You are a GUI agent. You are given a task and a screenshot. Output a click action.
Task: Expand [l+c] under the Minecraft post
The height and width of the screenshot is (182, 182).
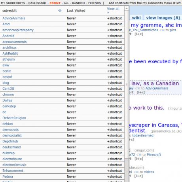click(139, 159)
